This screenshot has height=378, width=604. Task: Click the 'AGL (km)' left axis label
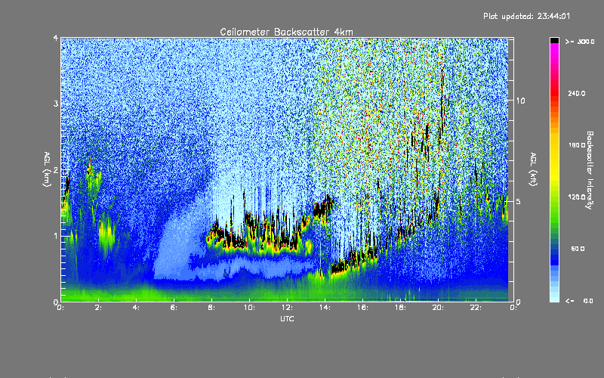(47, 169)
